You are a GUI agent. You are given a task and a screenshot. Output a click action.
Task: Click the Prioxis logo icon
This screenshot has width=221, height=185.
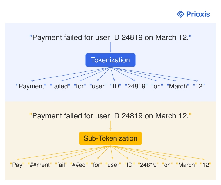click(x=180, y=14)
